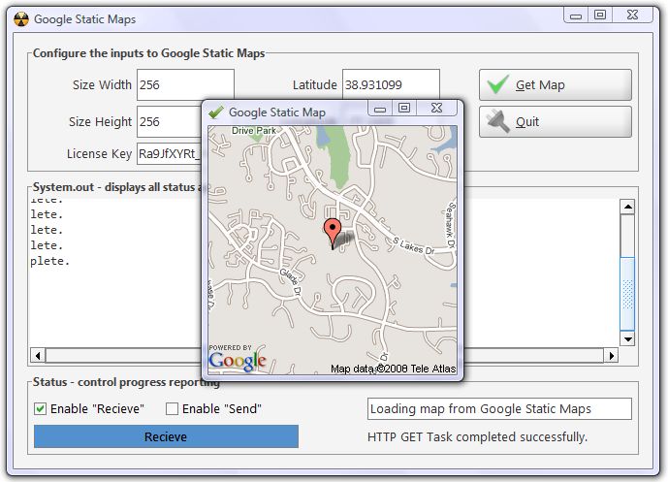Viewport: 668px width, 482px height.
Task: Click the Get Map button
Action: (x=556, y=84)
